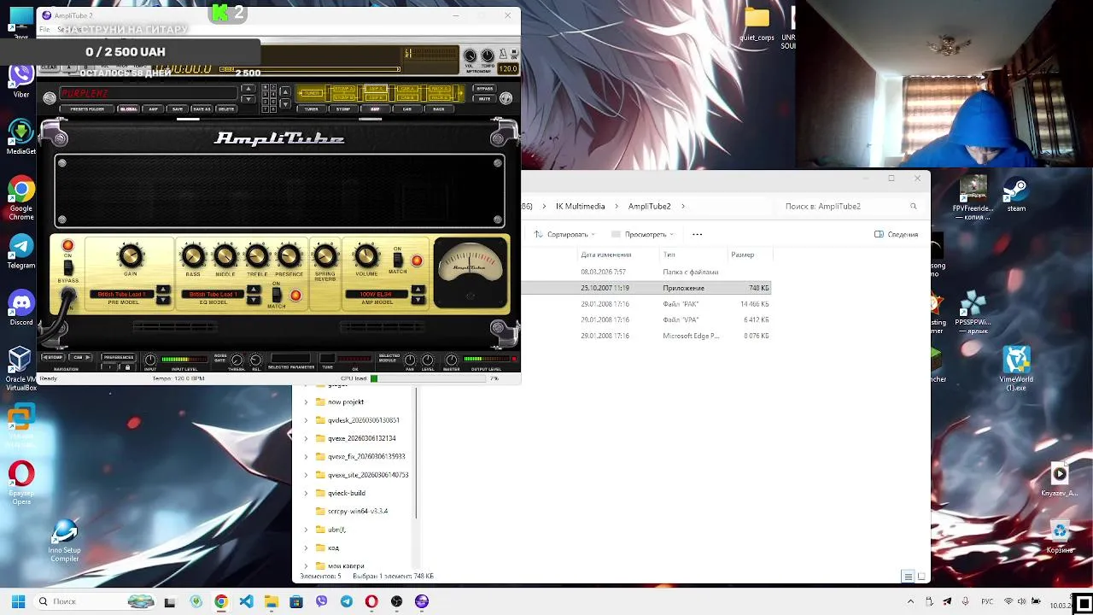Open OBS Studio from the taskbar
This screenshot has width=1093, height=615.
click(x=396, y=601)
